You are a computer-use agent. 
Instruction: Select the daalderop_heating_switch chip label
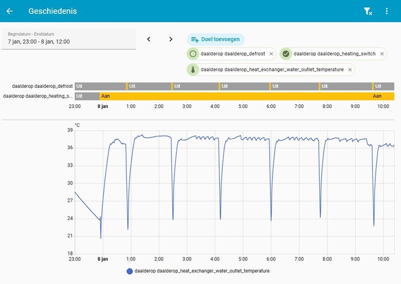tap(334, 54)
